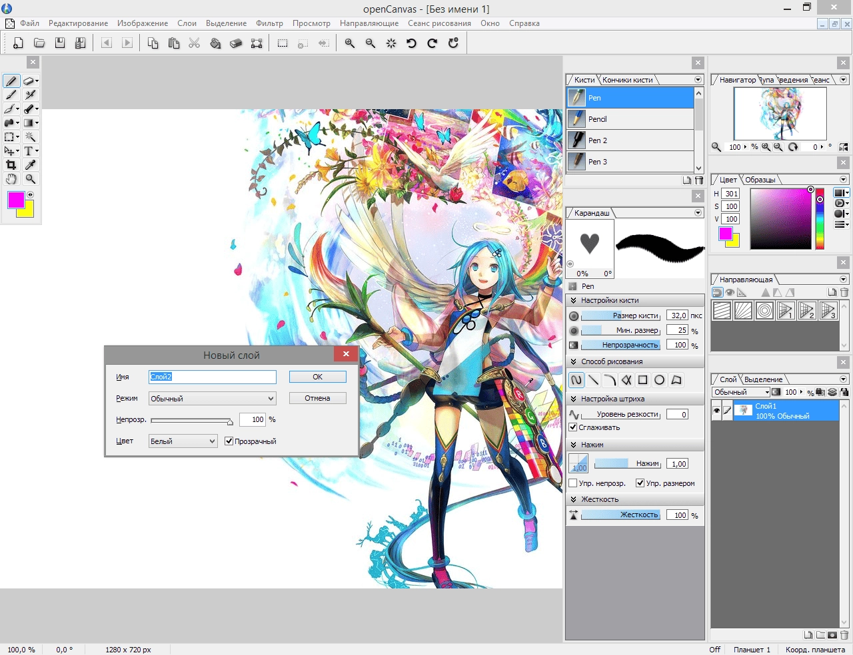Pick the Crop tool
The image size is (853, 655).
[11, 165]
